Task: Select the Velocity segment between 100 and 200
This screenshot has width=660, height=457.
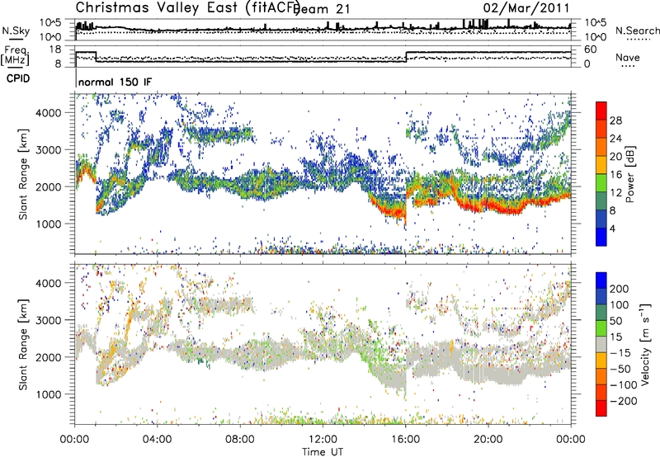Action: pos(601,296)
